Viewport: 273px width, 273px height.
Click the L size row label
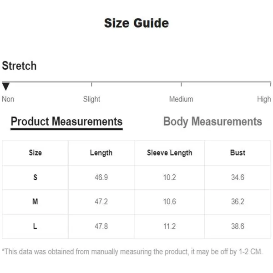tap(35, 226)
